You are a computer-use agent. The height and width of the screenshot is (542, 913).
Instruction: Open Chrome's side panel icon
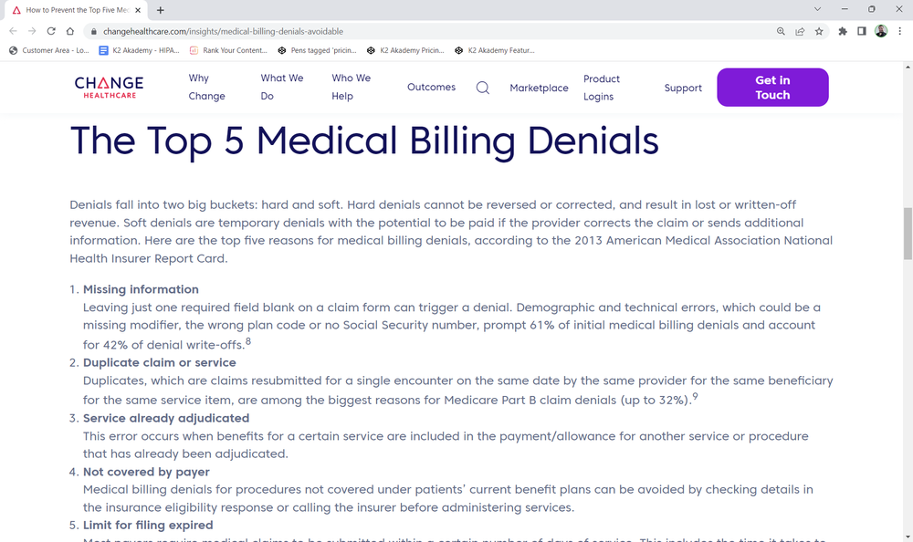coord(859,30)
